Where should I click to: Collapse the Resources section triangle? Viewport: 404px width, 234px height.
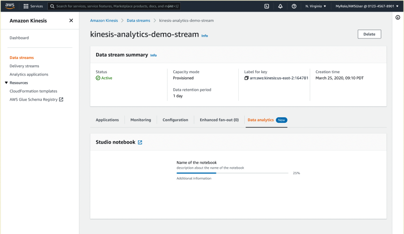pos(6,82)
